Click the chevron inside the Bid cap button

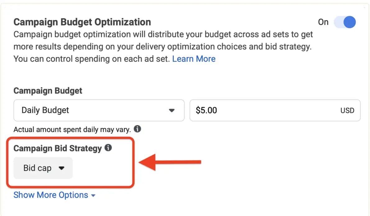click(x=62, y=168)
